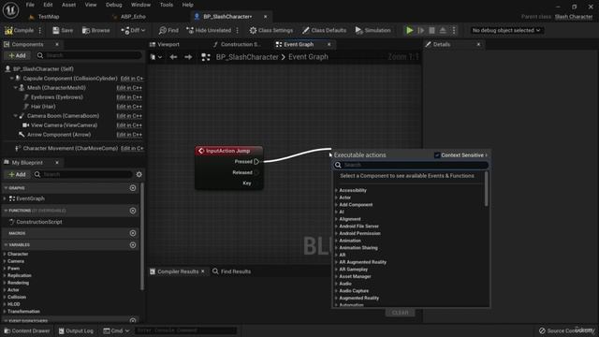
Task: Open the Diff dropdown
Action: coord(133,30)
